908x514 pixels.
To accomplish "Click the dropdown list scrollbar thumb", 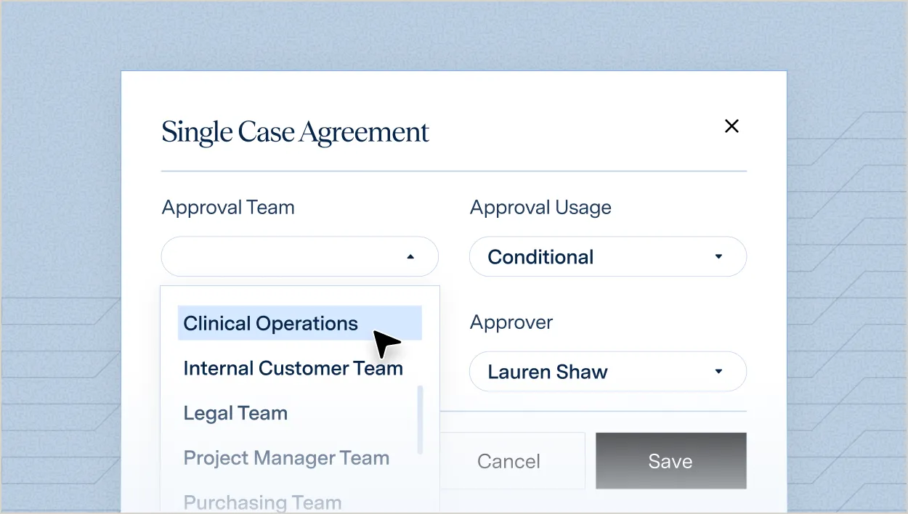I will pos(420,420).
